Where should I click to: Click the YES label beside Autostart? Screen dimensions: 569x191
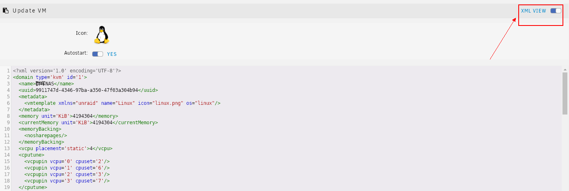click(x=112, y=54)
